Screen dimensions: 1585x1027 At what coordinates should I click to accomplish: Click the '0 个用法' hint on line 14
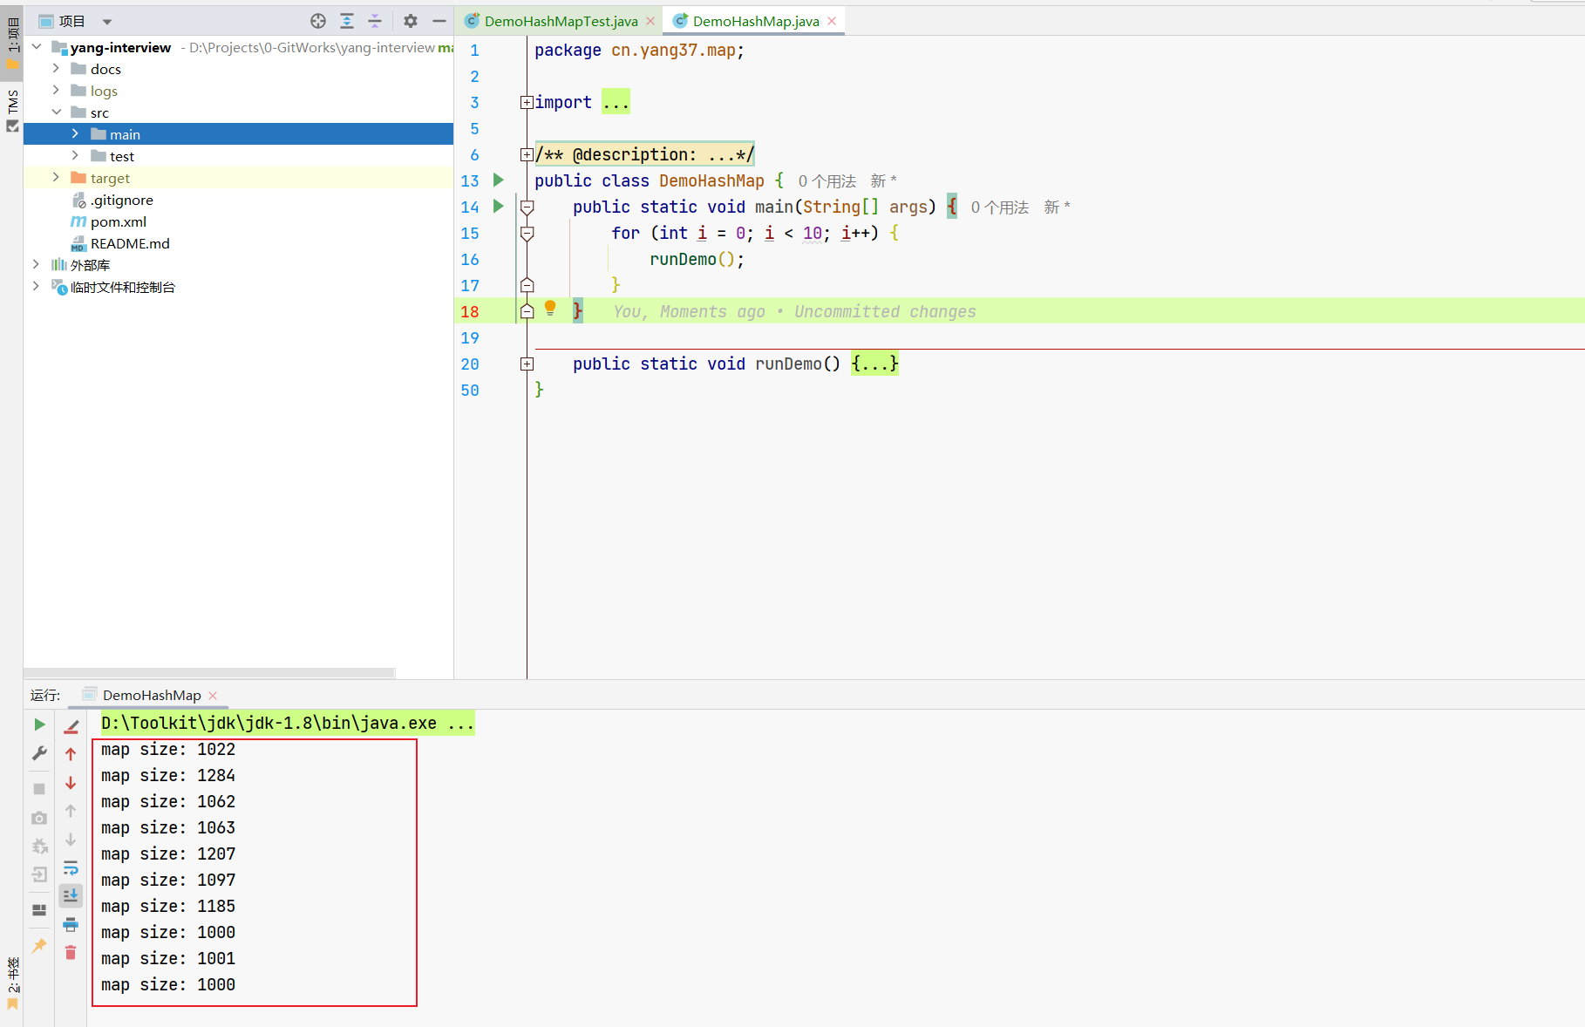[x=999, y=207]
